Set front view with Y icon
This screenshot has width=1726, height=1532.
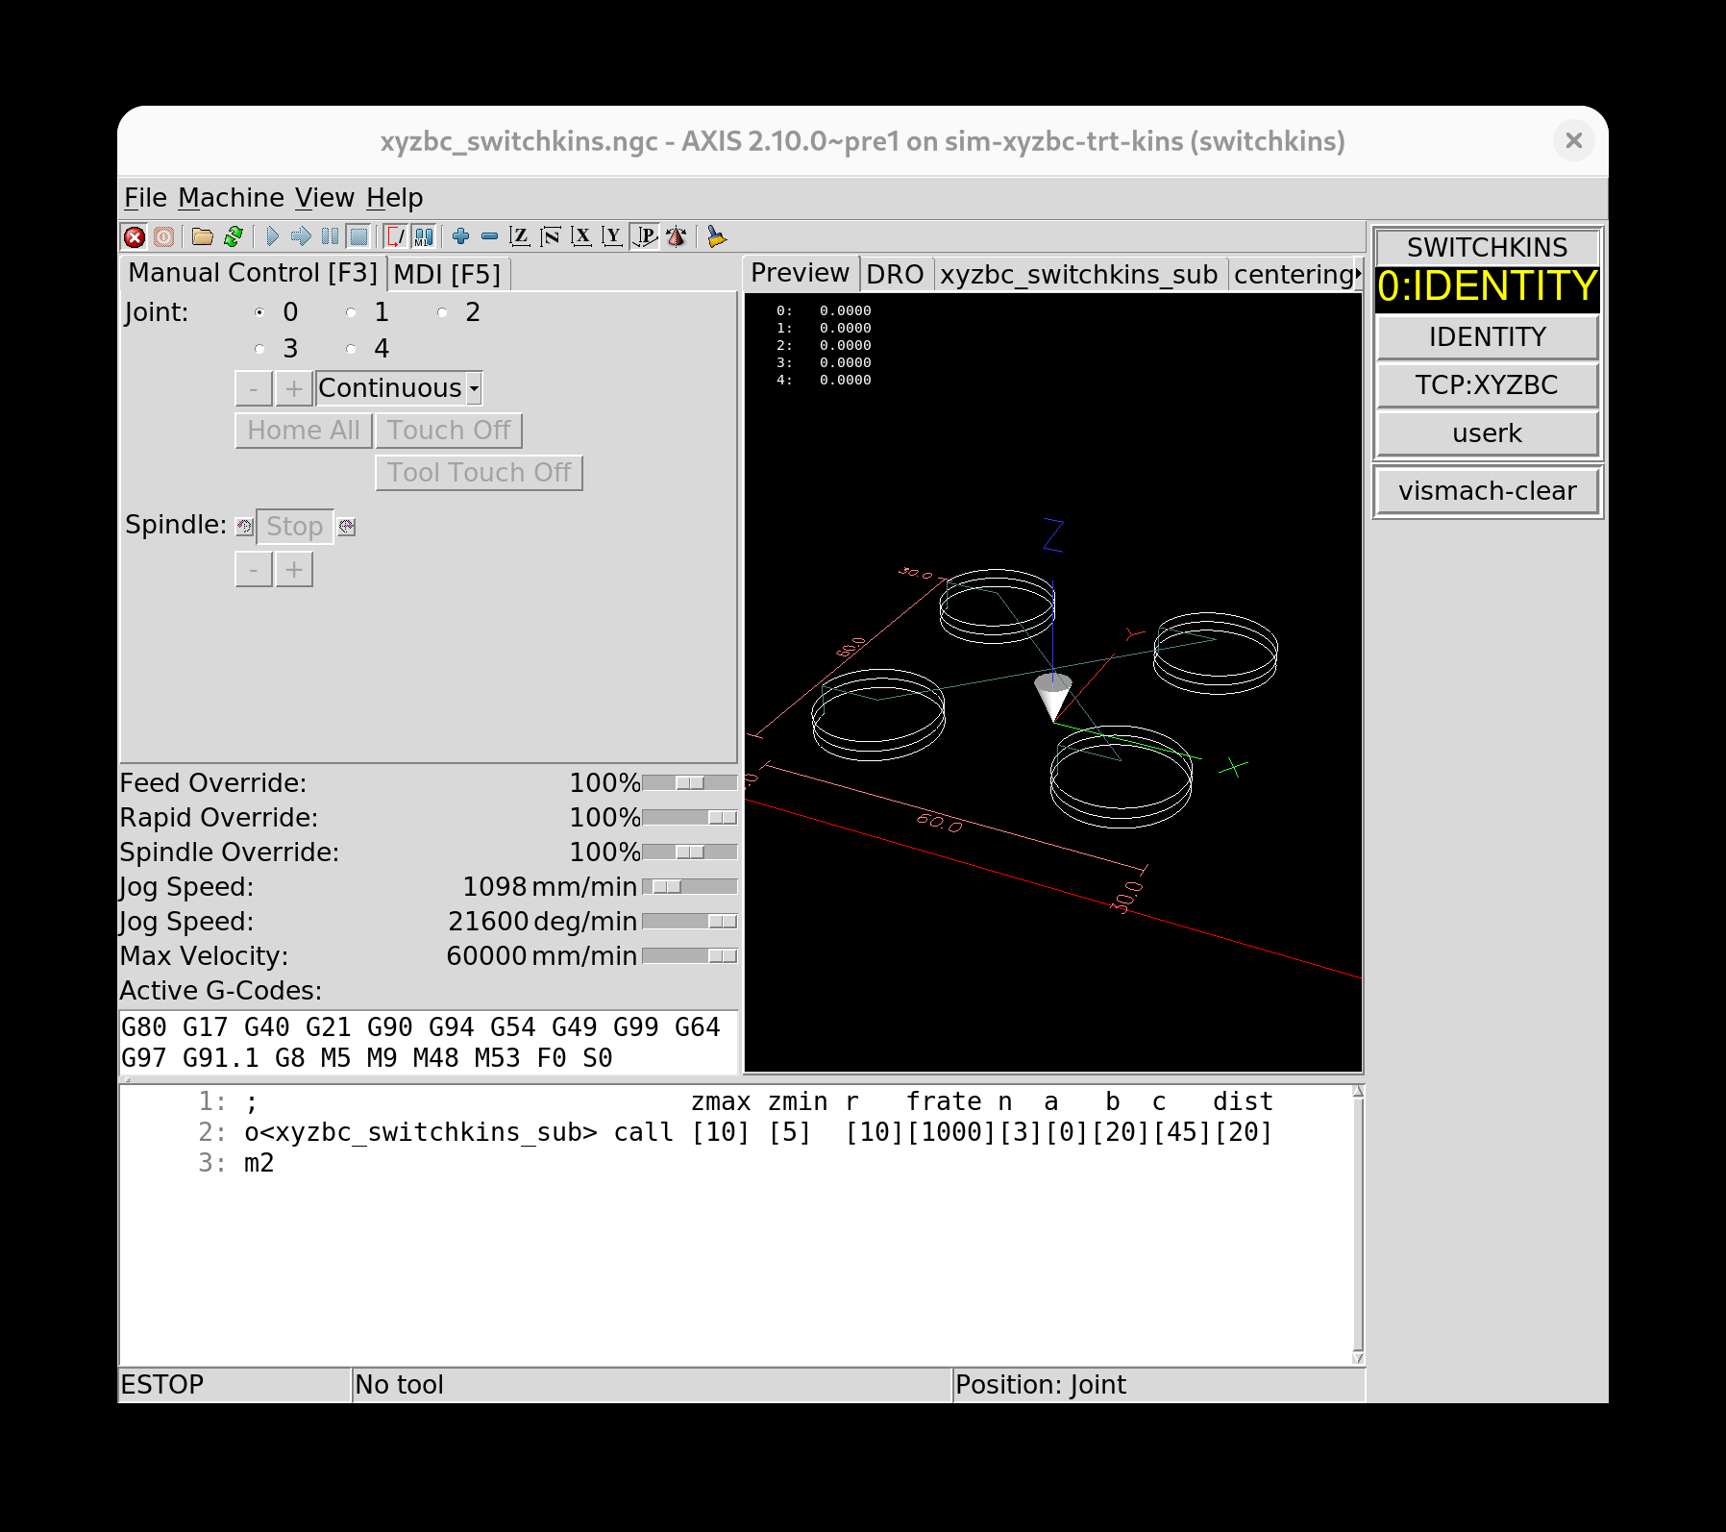tap(612, 236)
